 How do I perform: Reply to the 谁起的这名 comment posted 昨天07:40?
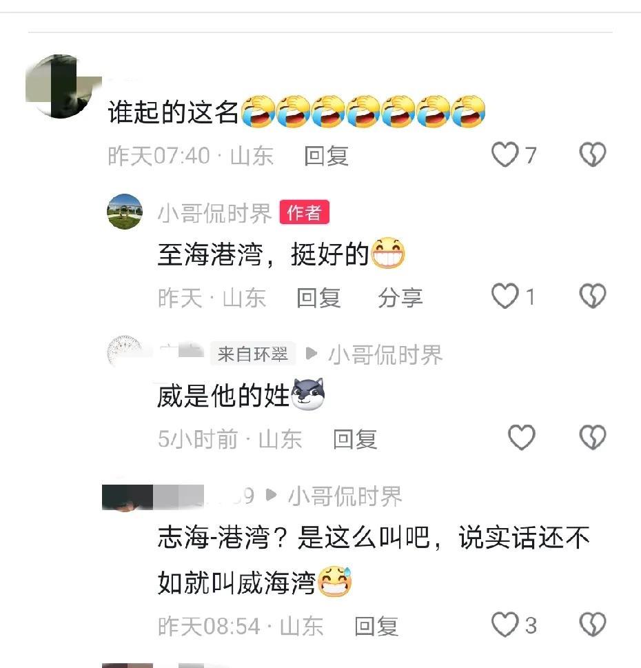coord(327,156)
